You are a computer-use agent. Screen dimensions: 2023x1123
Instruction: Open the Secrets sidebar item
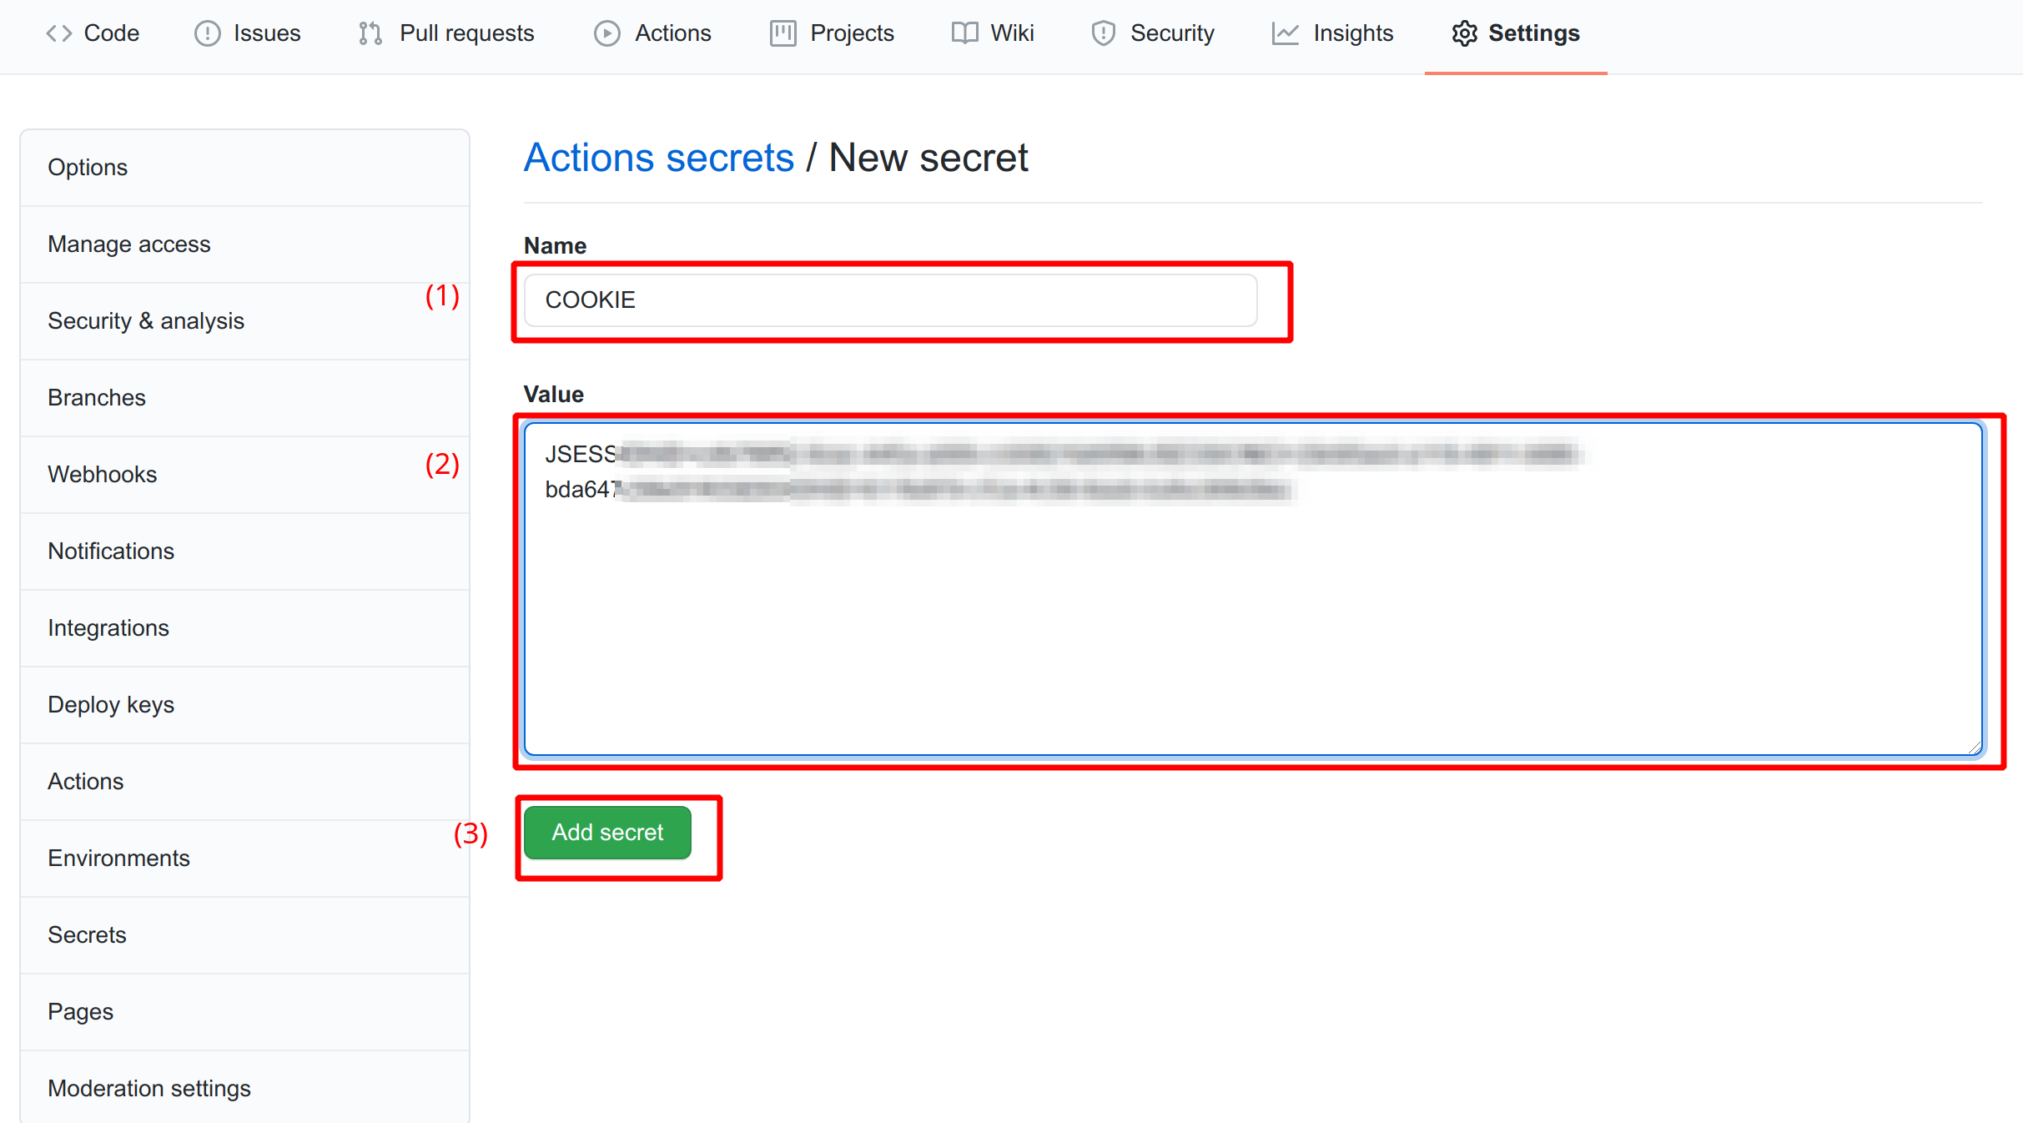pyautogui.click(x=87, y=934)
